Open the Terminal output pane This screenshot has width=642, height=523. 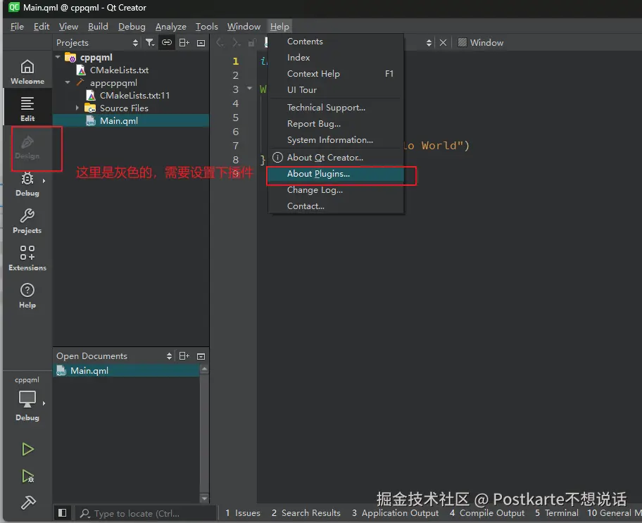(557, 512)
